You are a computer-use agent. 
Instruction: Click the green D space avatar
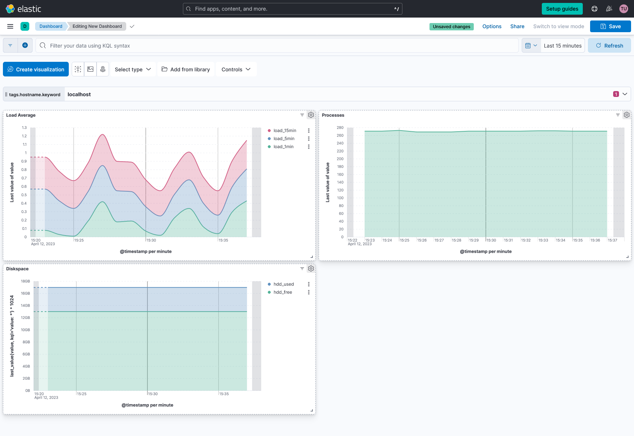[x=25, y=26]
